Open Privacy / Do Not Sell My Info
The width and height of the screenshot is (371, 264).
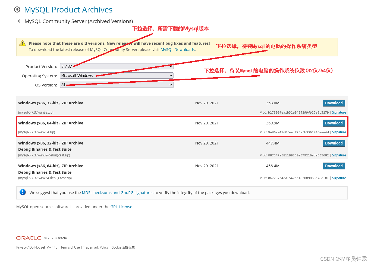(37, 247)
